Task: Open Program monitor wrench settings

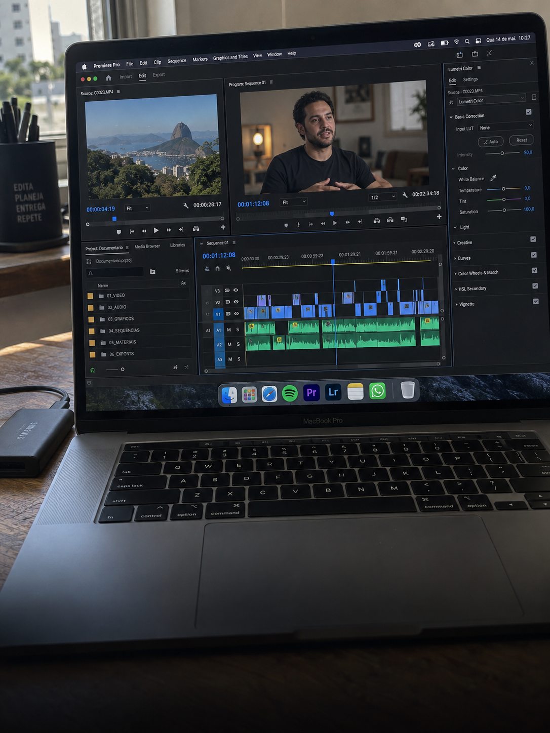Action: (x=405, y=195)
